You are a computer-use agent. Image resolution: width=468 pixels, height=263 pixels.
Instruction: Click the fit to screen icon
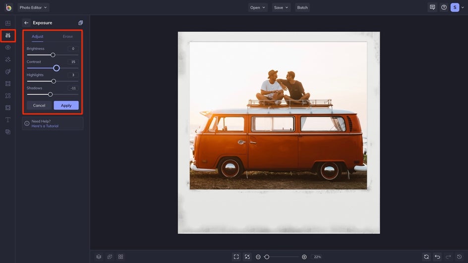pyautogui.click(x=236, y=257)
